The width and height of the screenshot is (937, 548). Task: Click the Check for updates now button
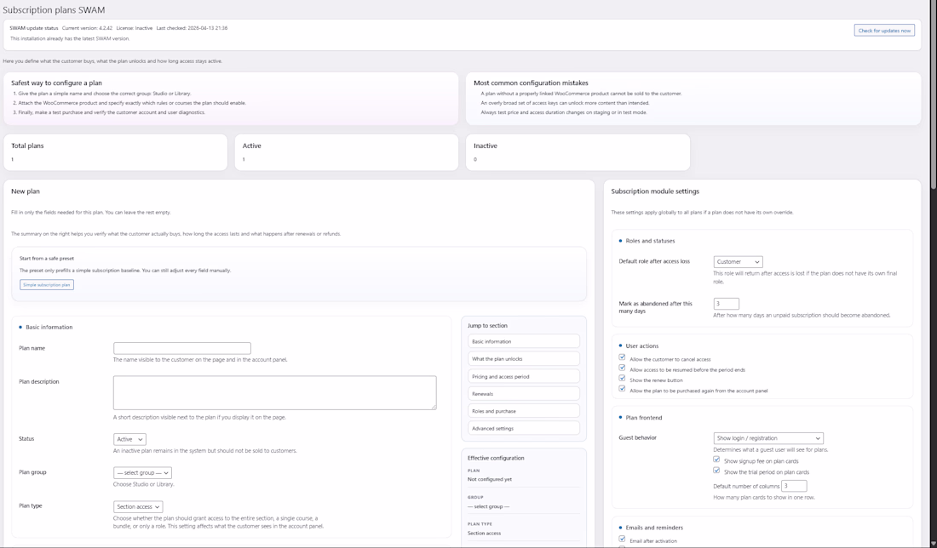click(883, 31)
